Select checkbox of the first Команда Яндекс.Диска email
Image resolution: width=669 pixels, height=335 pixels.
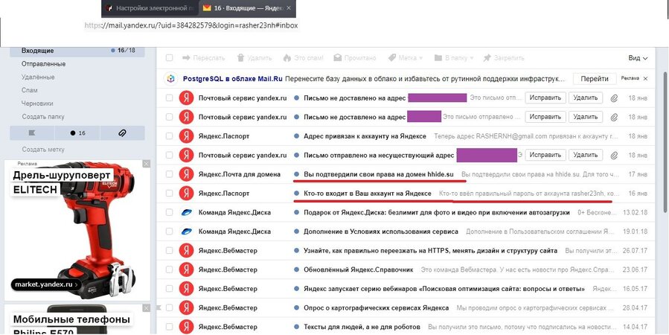coord(170,212)
